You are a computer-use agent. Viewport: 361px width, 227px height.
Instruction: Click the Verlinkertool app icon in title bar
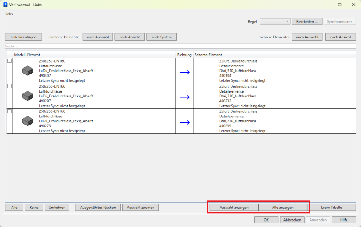6,5
